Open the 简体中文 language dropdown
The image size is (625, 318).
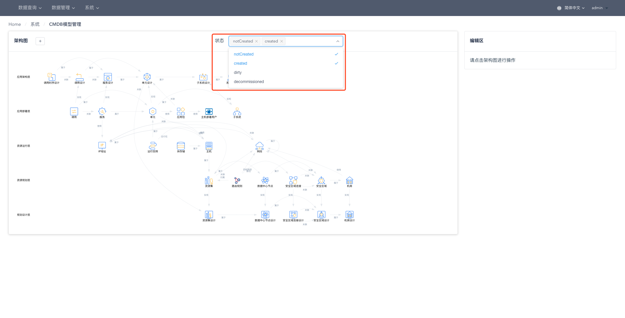[x=571, y=8]
